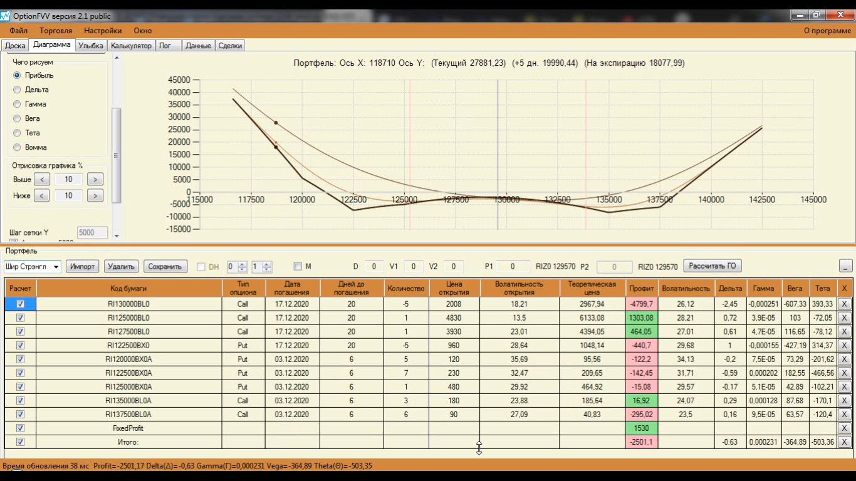
Task: Click the Ниже percentage input field
Action: (68, 195)
